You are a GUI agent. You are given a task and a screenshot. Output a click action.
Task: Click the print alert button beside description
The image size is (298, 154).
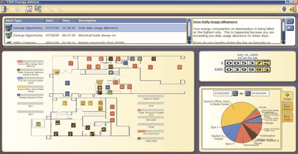pos(289,21)
